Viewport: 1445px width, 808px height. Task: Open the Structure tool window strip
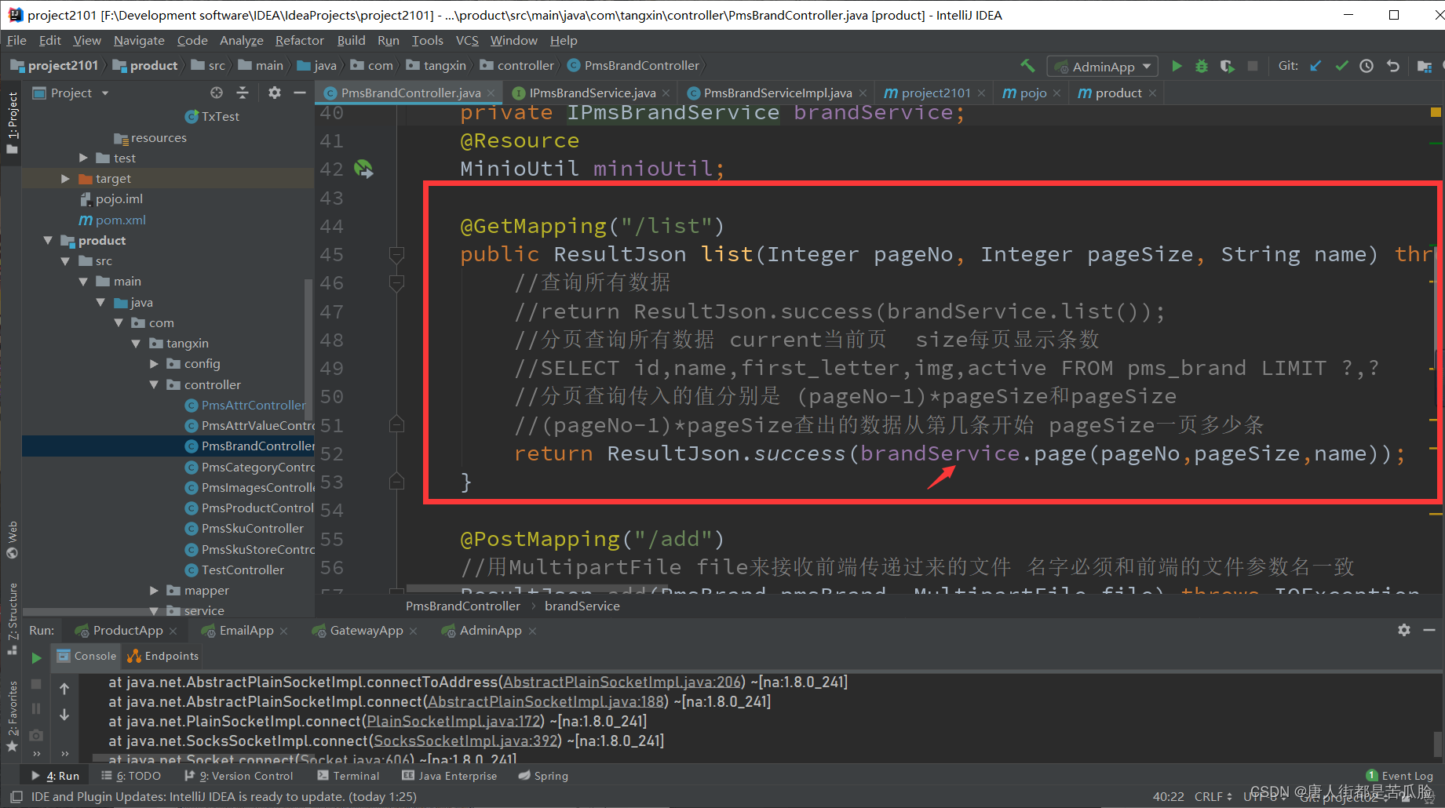pos(12,618)
